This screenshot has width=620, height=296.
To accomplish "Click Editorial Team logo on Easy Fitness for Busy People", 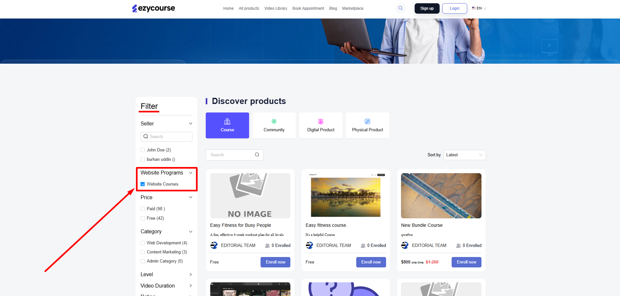I will point(214,245).
